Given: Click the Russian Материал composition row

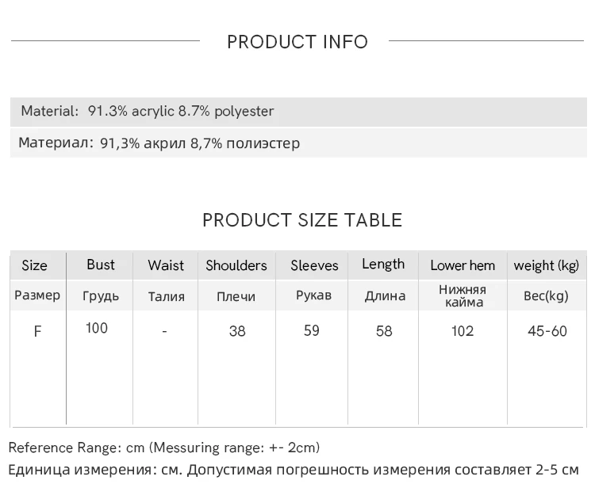Looking at the screenshot, I should [159, 144].
